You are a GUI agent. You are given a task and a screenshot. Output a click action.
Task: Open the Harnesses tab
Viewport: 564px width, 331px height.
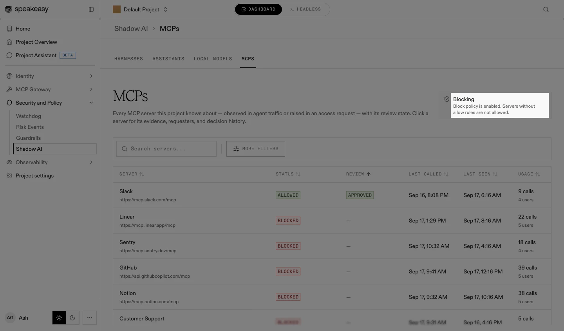128,59
